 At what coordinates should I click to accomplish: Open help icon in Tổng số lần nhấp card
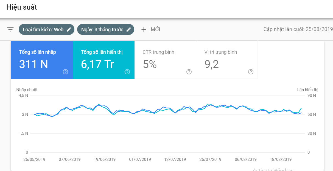[x=65, y=72]
